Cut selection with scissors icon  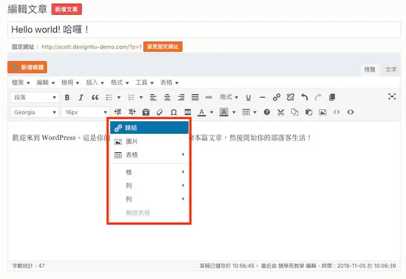pyautogui.click(x=280, y=112)
